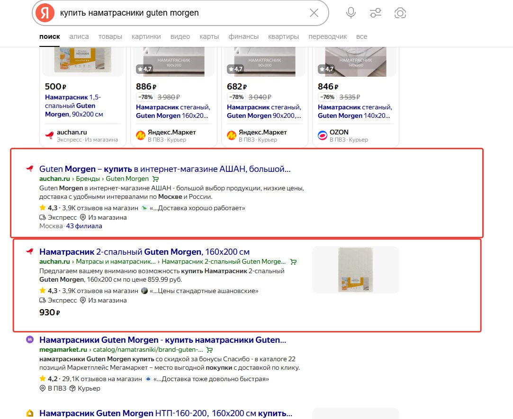This screenshot has height=419, width=513.
Task: Open the 160x200 наматрасник product image
Action: (173, 61)
